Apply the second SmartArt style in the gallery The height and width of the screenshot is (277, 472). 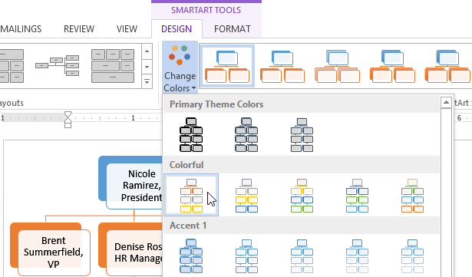click(x=282, y=66)
